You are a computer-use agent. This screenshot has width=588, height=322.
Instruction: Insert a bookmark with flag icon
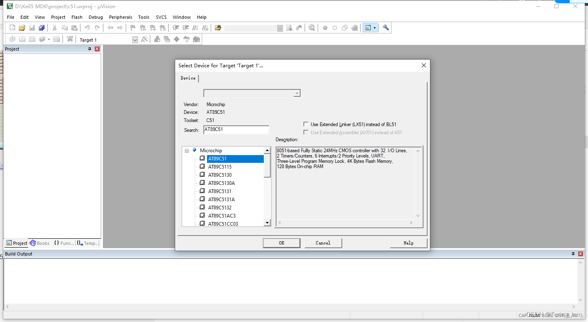(133, 28)
